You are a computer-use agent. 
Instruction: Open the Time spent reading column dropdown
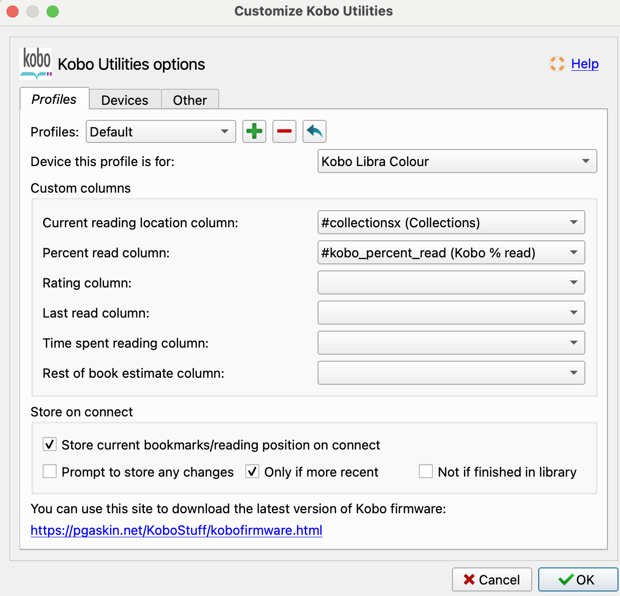451,343
